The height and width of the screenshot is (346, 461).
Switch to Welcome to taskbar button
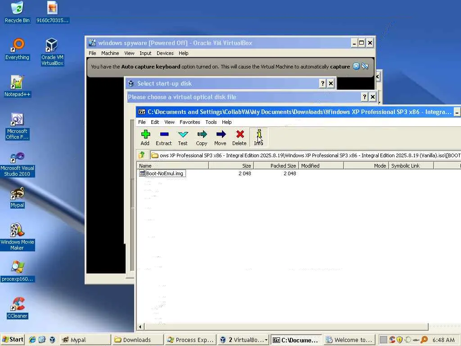click(349, 340)
